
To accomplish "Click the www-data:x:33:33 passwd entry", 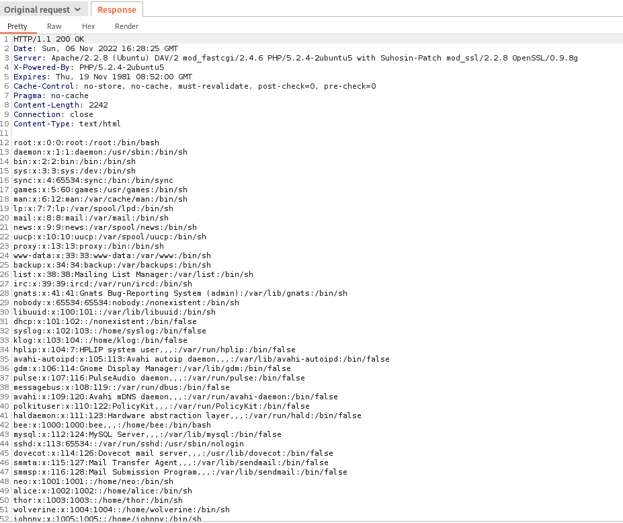I will pyautogui.click(x=112, y=255).
